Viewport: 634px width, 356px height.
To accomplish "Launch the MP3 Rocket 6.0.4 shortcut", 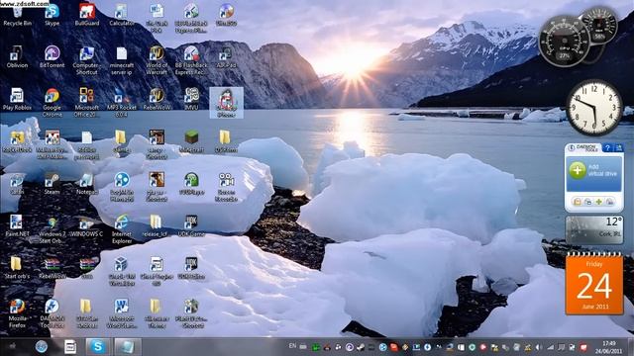I will [121, 103].
